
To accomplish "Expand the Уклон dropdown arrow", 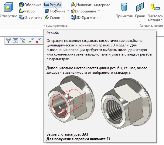I will click(63, 17).
